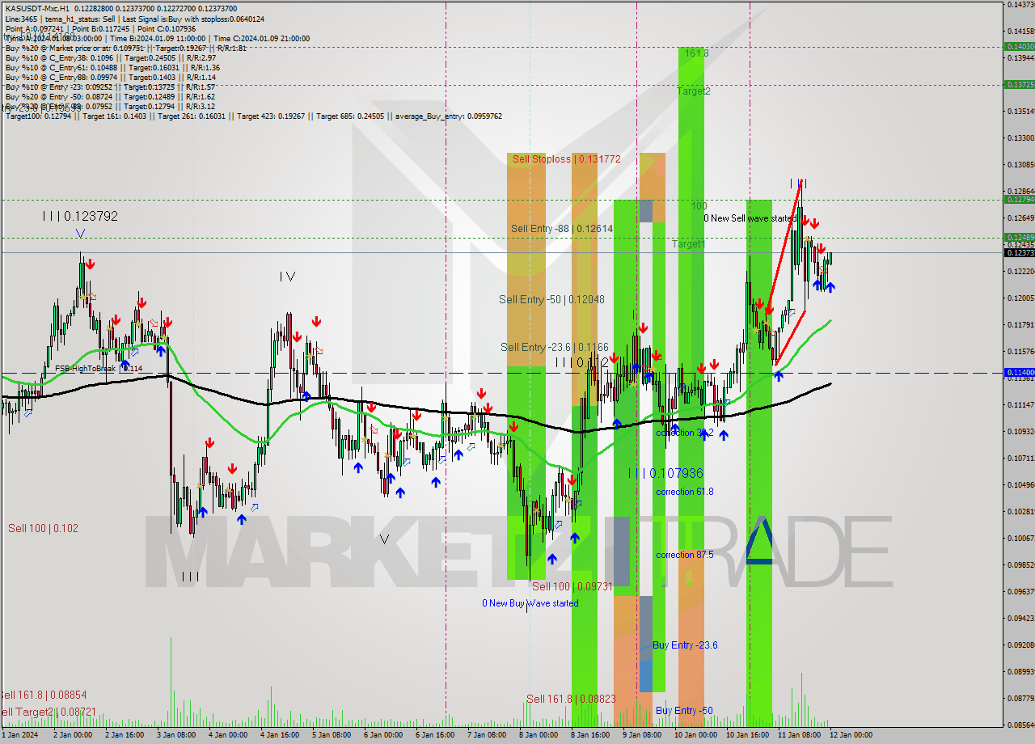Viewport: 1035px width, 744px height.
Task: Click the black current price tag 0.12373
Action: point(1019,252)
